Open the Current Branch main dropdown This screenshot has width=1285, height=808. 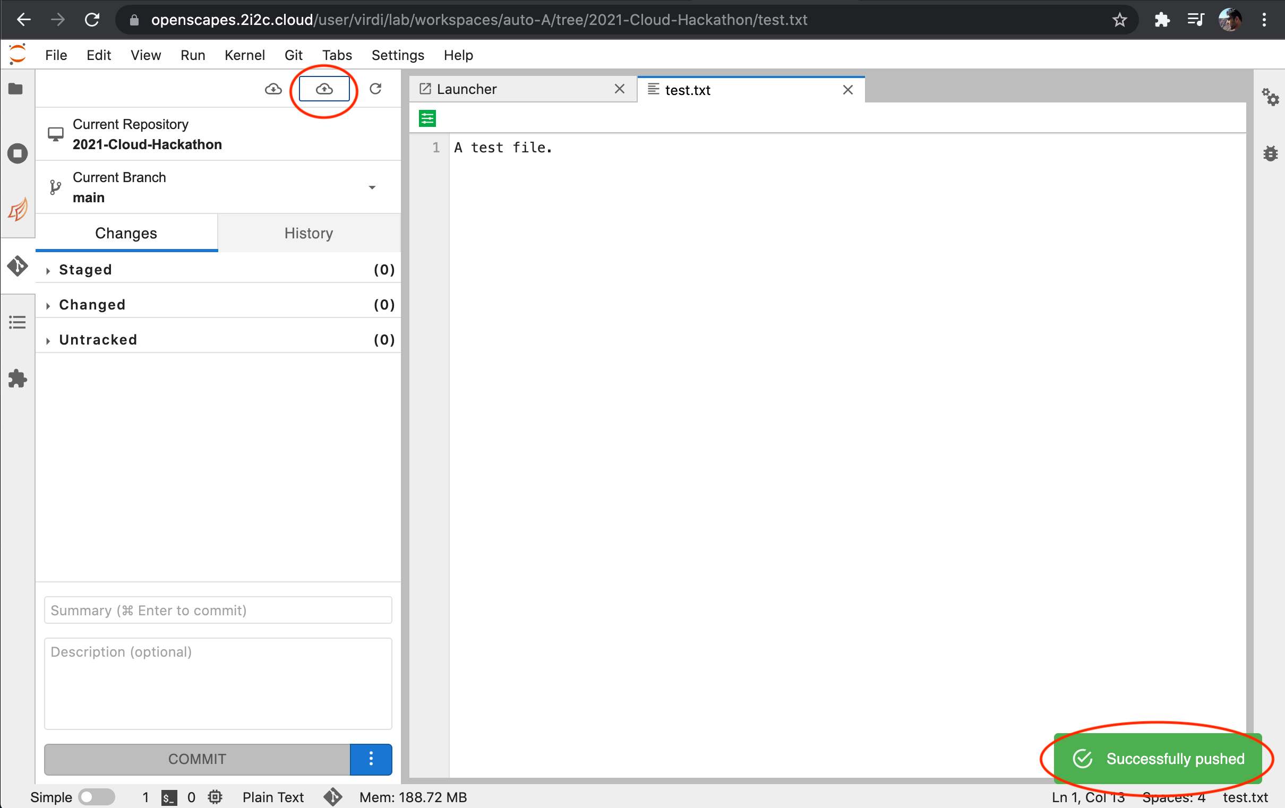click(372, 187)
